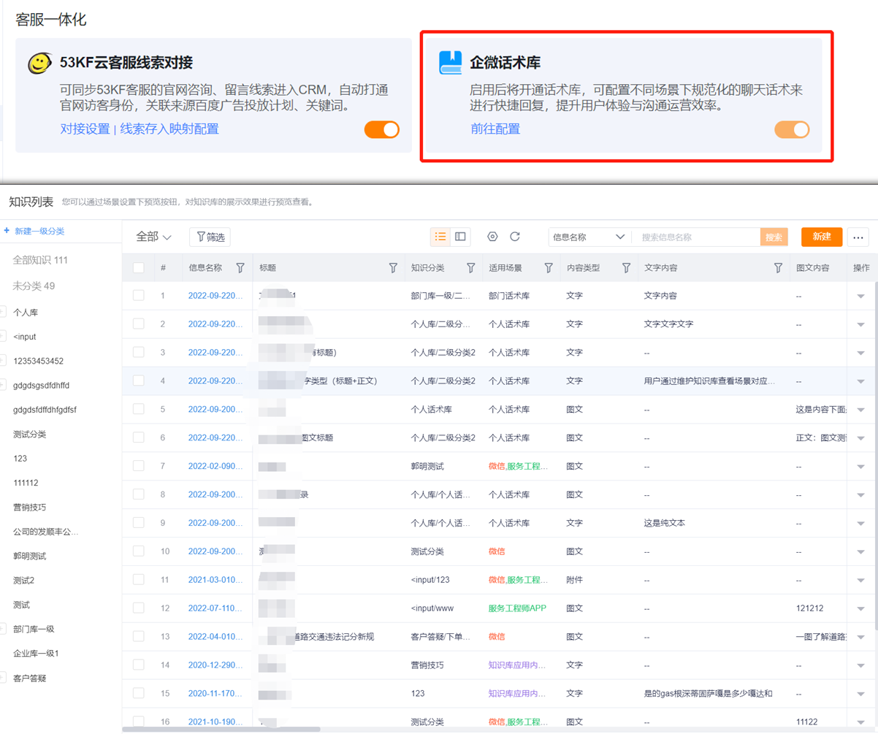Check the row 7 checkbox
This screenshot has width=878, height=734.
click(139, 465)
